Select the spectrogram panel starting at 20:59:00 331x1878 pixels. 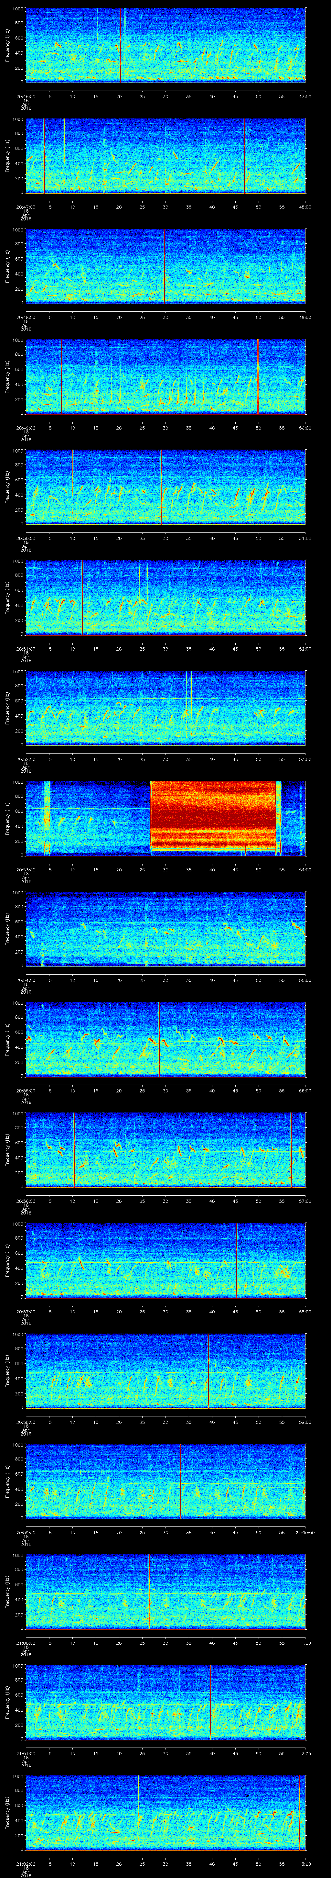pyautogui.click(x=165, y=1481)
